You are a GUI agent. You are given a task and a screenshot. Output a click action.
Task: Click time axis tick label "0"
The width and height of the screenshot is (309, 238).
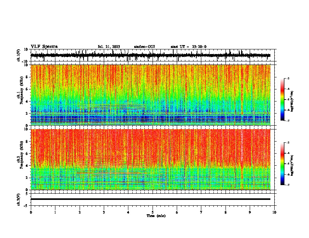pos(31,212)
